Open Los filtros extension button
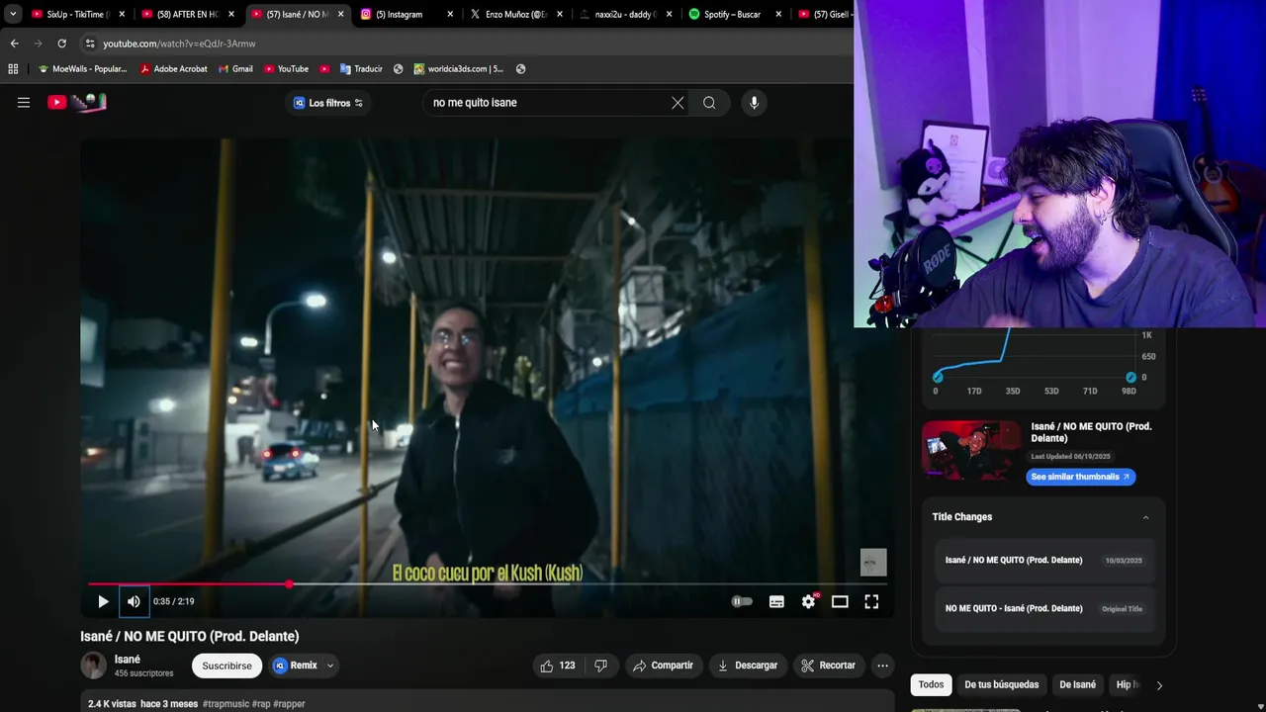 pos(328,103)
